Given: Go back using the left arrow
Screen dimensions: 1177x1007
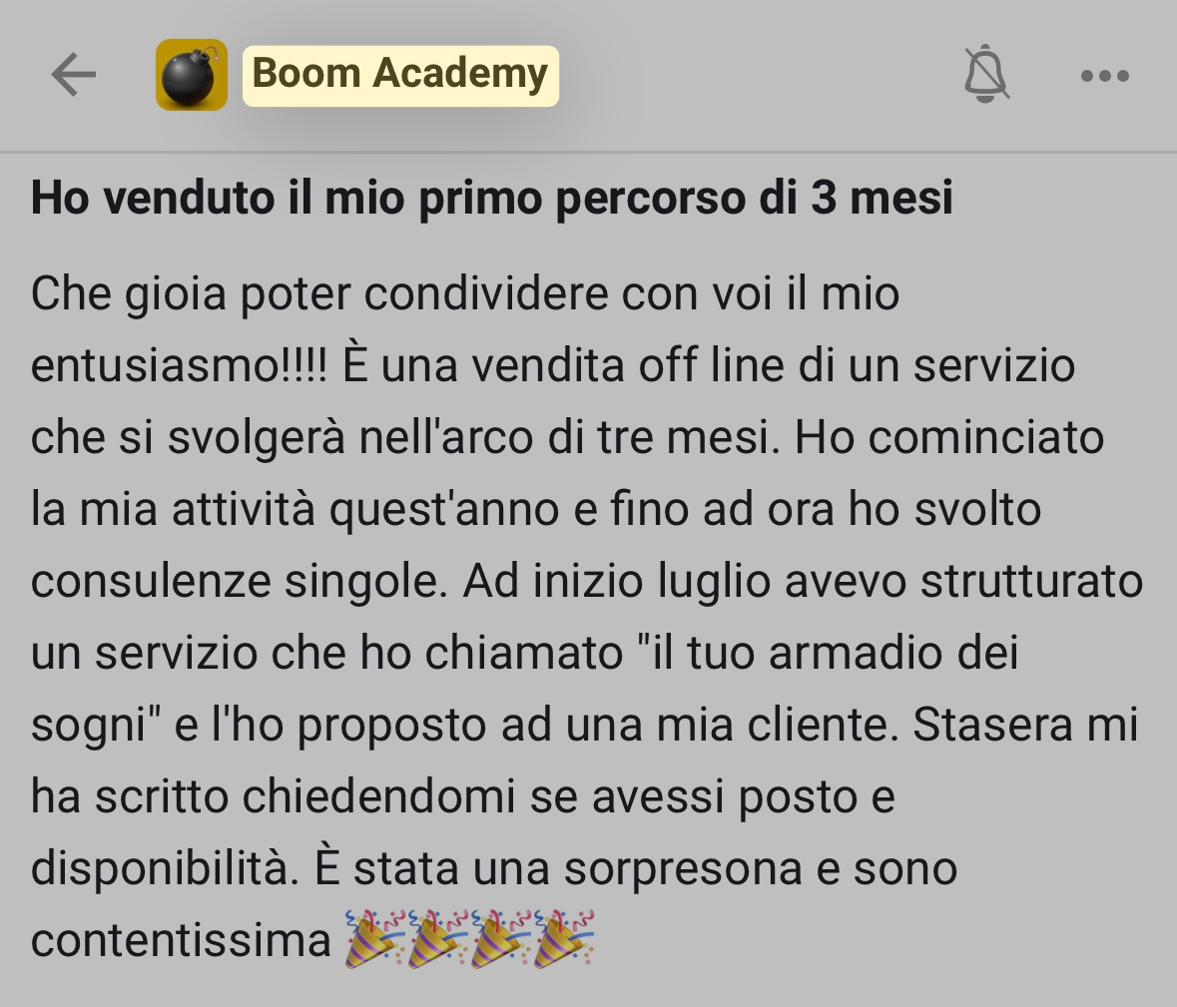Looking at the screenshot, I should tap(74, 74).
